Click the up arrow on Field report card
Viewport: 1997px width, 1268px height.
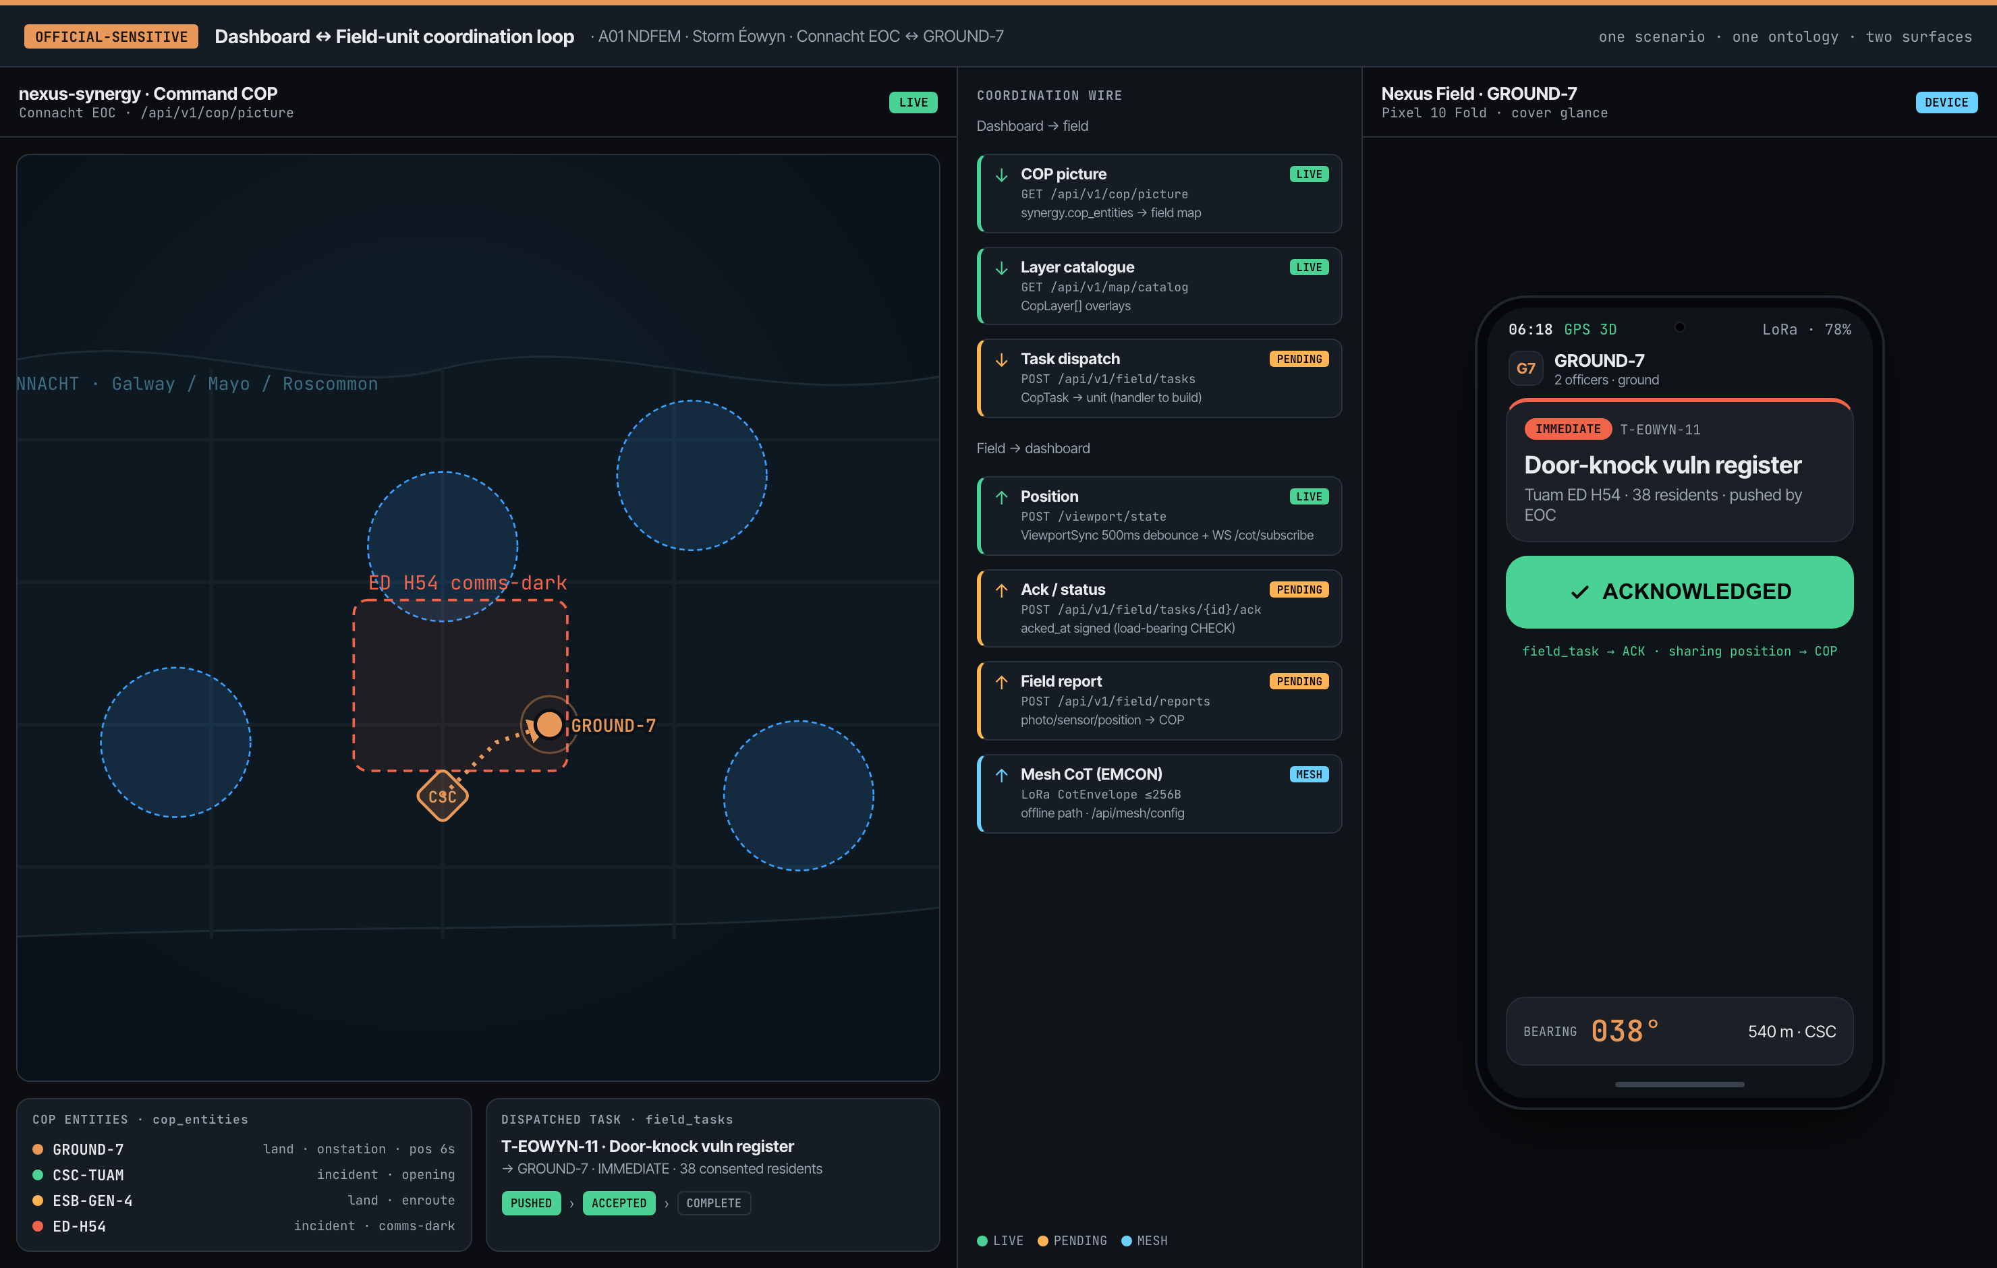[1002, 682]
